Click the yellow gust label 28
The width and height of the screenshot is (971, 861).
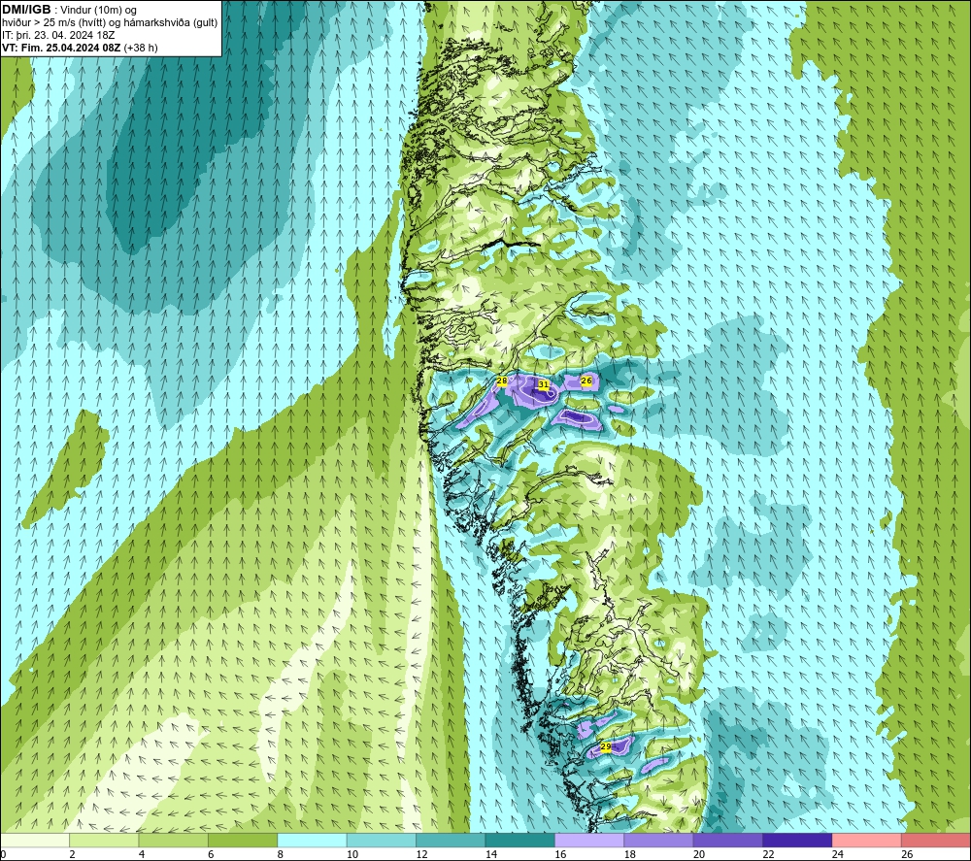502,381
